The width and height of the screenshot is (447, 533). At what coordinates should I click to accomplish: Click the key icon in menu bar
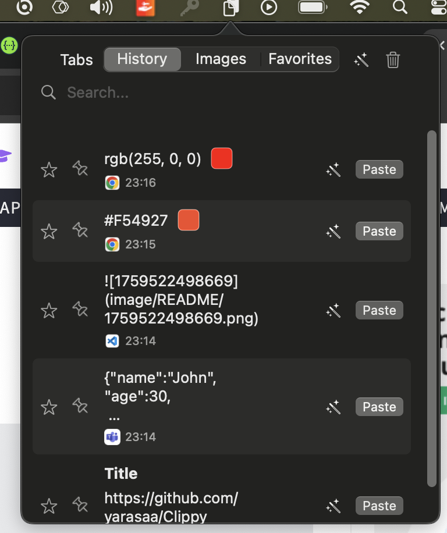tap(189, 8)
